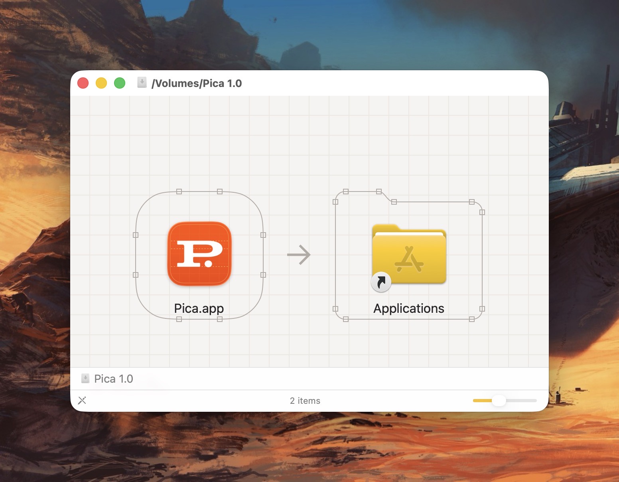The image size is (619, 482).
Task: Click the arrow graphic between Pica.app and Applications
Action: [x=298, y=255]
